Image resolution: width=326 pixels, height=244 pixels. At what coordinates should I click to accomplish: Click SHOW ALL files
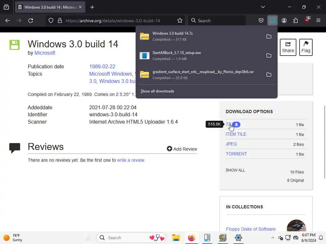(x=235, y=170)
